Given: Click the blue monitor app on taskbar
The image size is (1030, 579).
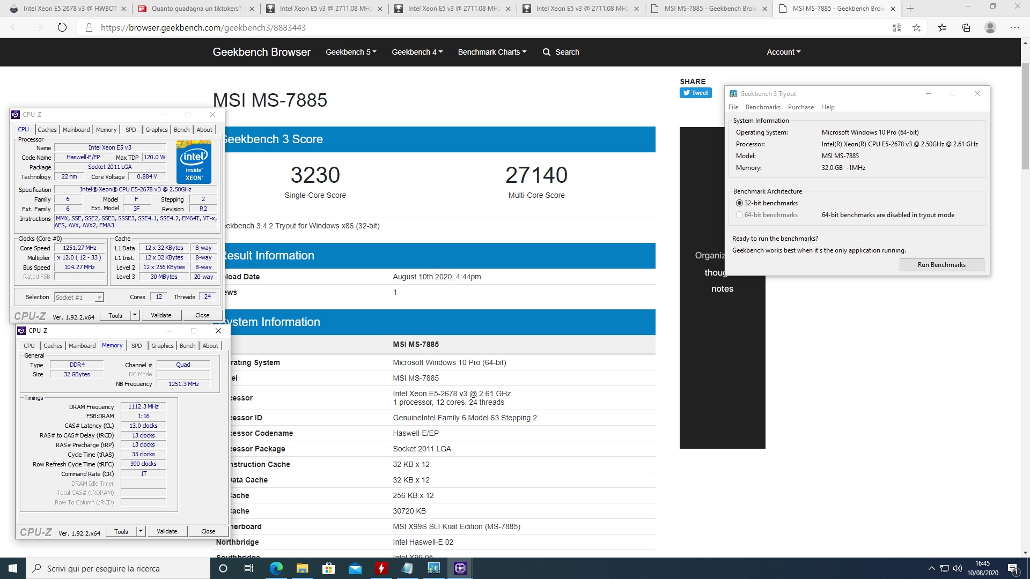Looking at the screenshot, I should [433, 568].
